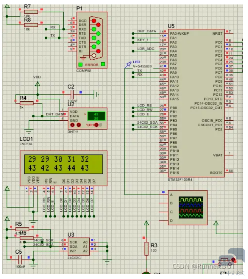The image size is (248, 279).
Task: Select the ground symbol under DHT11 GND
Action: coord(29,131)
